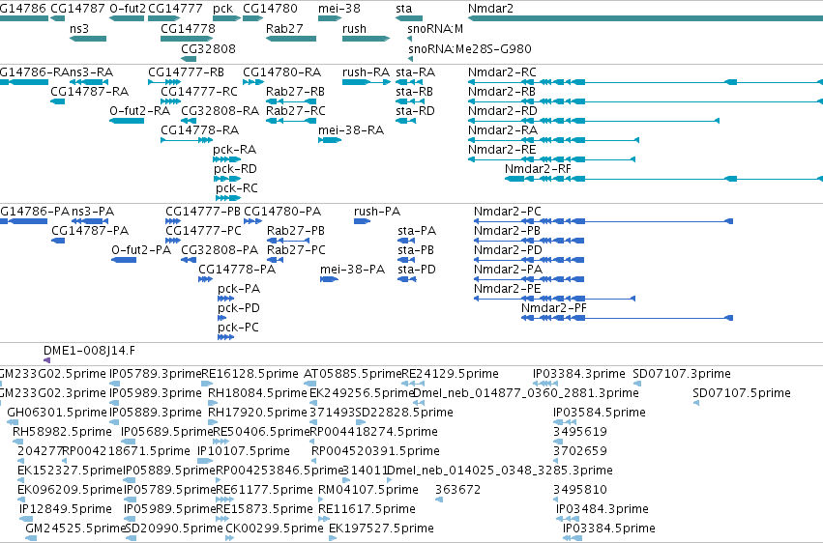Open the CG14778 gene label

click(x=188, y=29)
